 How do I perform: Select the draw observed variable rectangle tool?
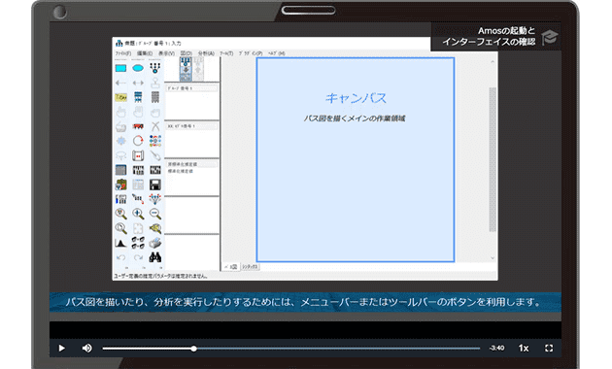coord(121,68)
